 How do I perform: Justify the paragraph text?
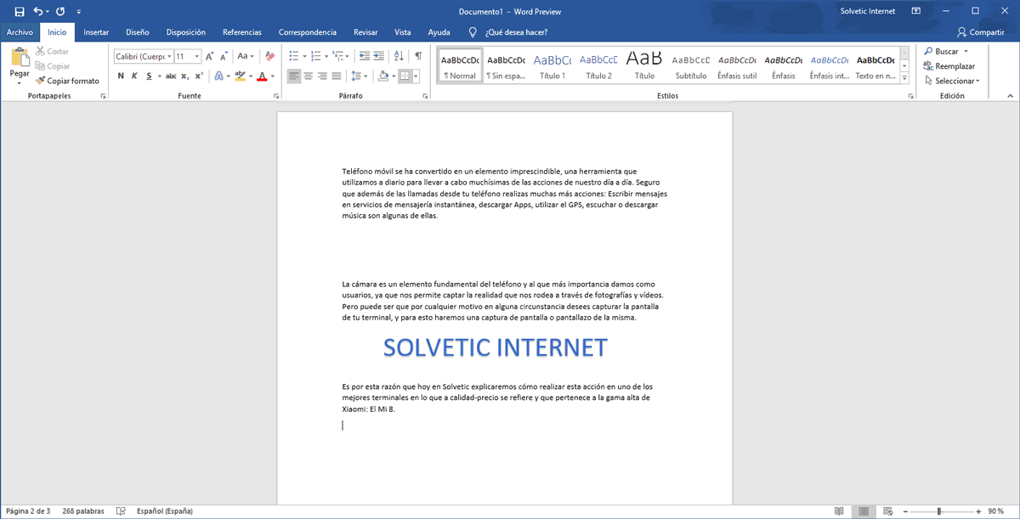337,76
